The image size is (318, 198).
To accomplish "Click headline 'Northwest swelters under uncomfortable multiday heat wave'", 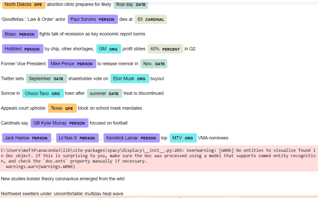I will pyautogui.click(x=62, y=194).
